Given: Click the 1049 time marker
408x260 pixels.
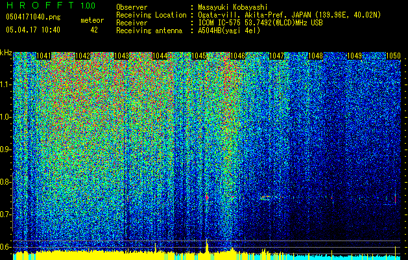Looking at the screenshot, I should coord(354,56).
